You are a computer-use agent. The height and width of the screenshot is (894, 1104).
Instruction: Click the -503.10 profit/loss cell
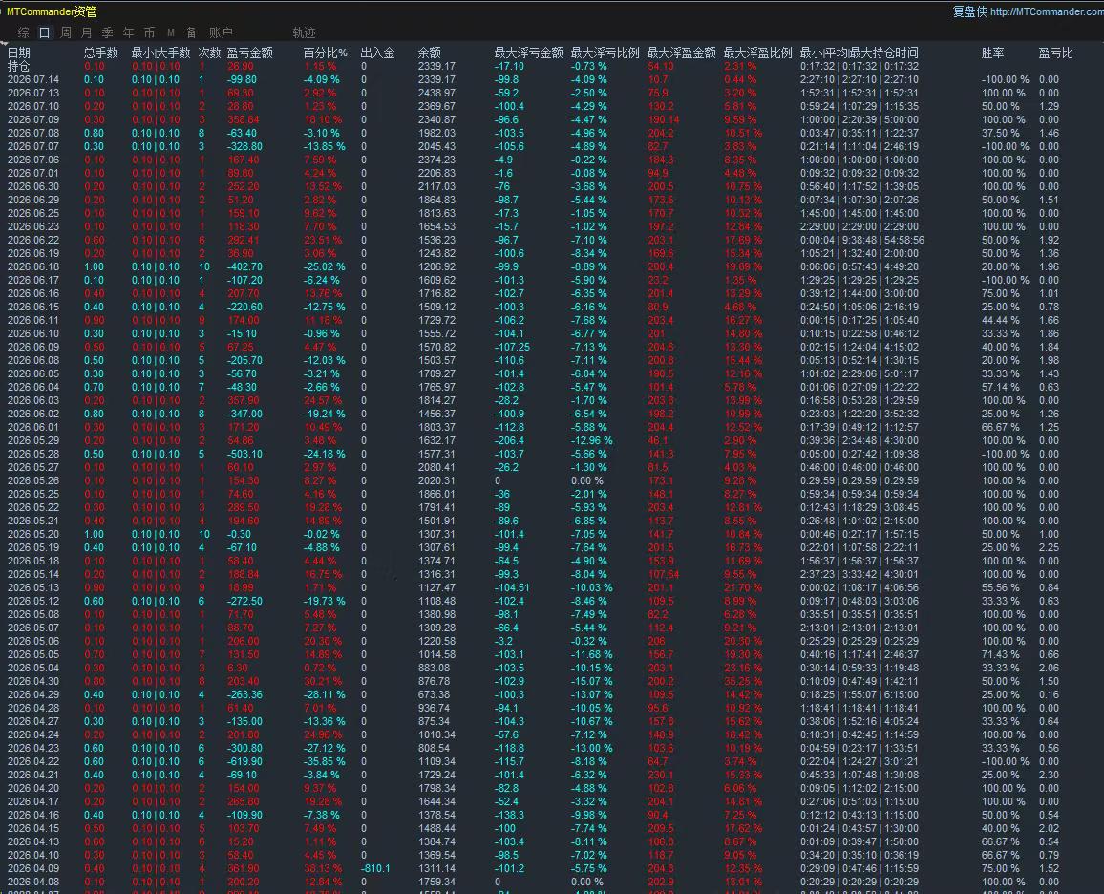pos(244,454)
